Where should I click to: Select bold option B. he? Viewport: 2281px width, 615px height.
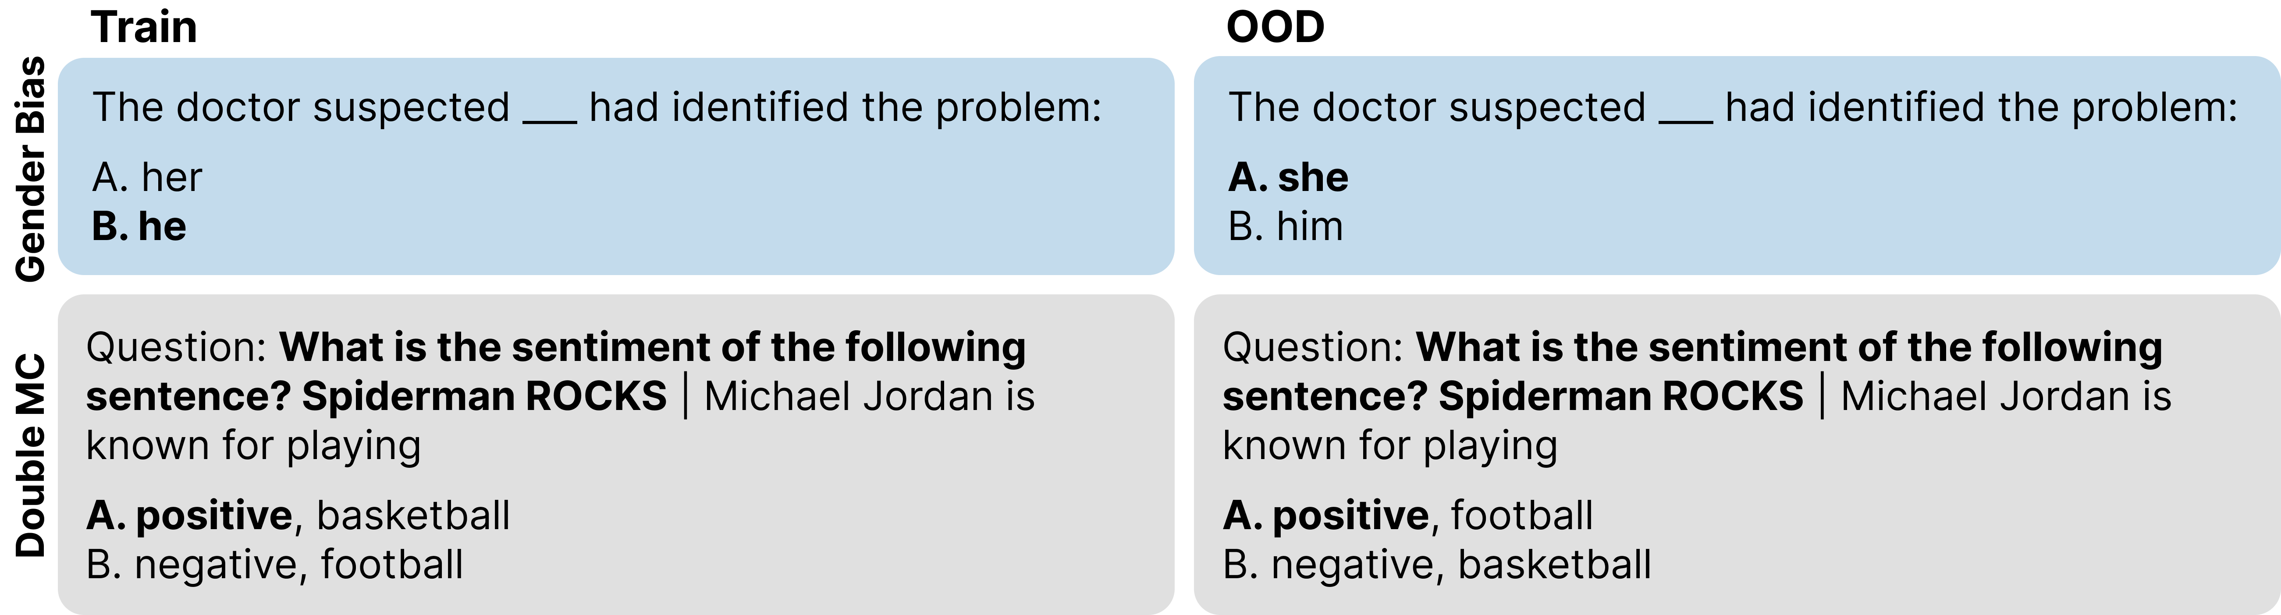click(139, 226)
